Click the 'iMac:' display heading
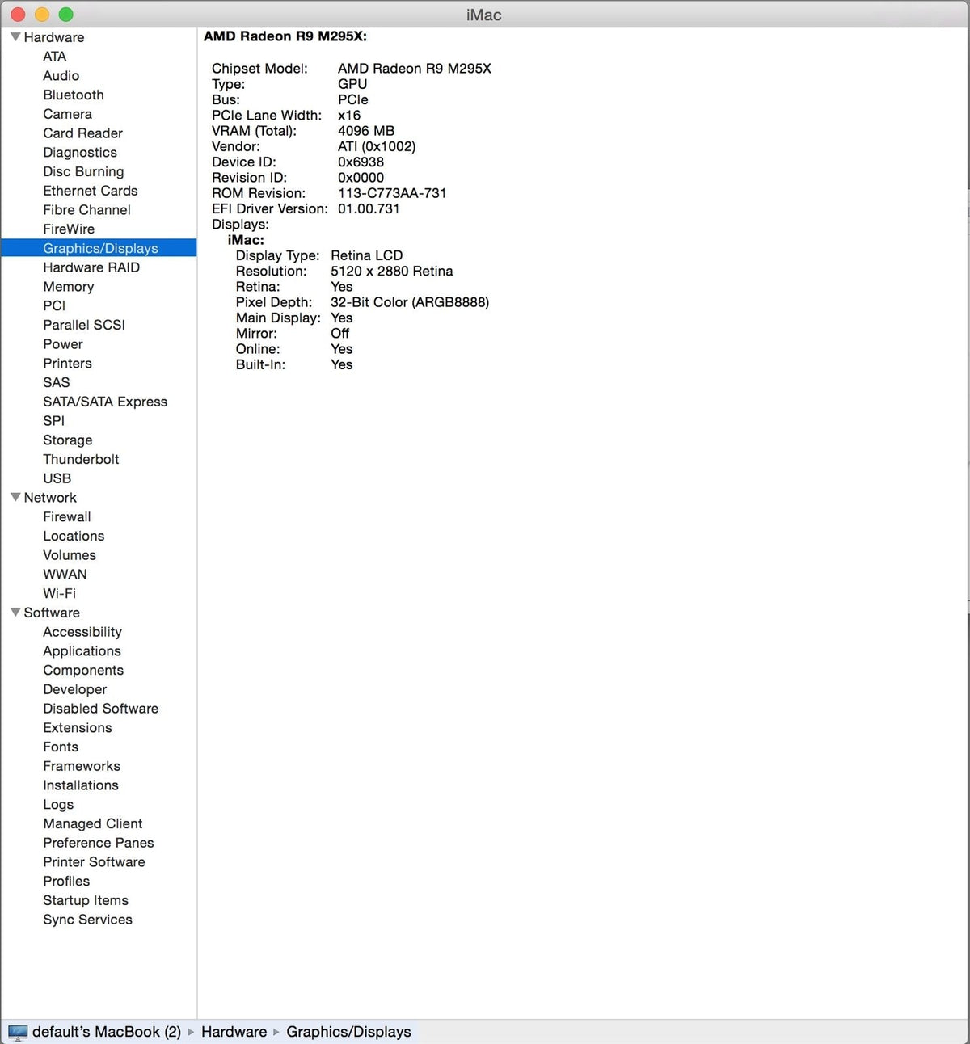The width and height of the screenshot is (970, 1044). 246,240
